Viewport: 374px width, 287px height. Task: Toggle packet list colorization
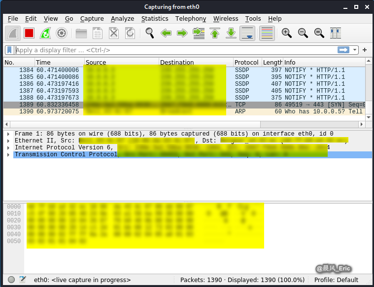click(267, 33)
